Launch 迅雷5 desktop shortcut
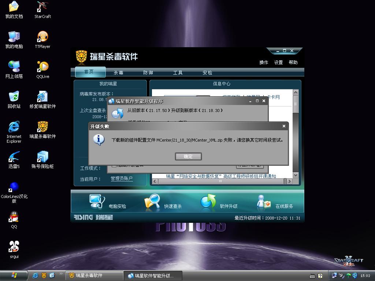Screen dimensions: 375x281 [x=14, y=160]
